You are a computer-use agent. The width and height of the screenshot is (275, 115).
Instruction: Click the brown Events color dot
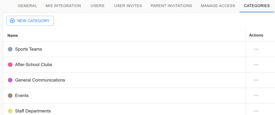[10, 95]
